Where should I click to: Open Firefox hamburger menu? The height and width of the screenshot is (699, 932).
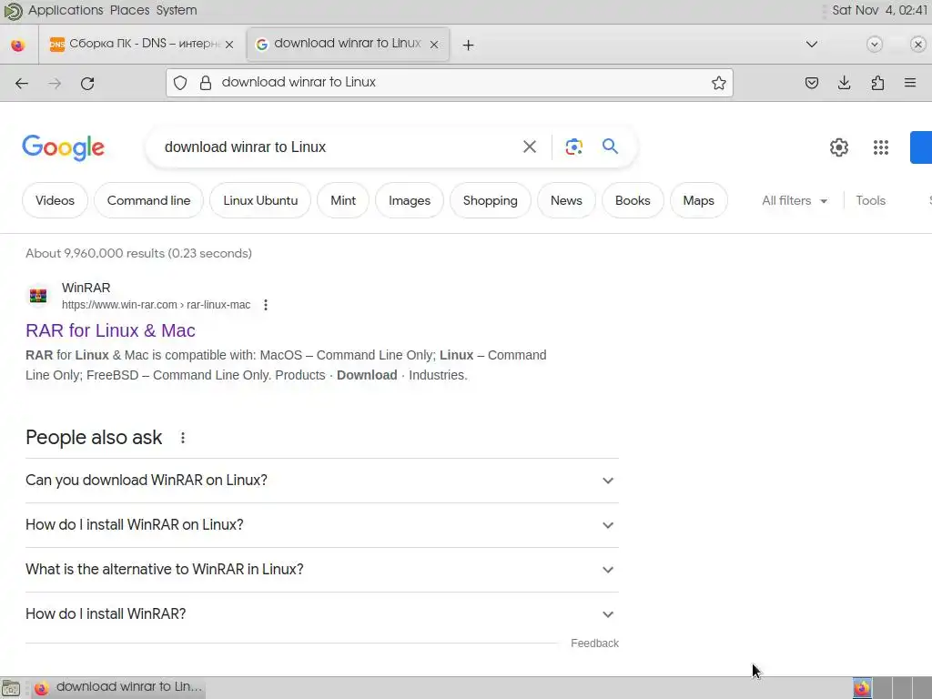click(x=910, y=83)
